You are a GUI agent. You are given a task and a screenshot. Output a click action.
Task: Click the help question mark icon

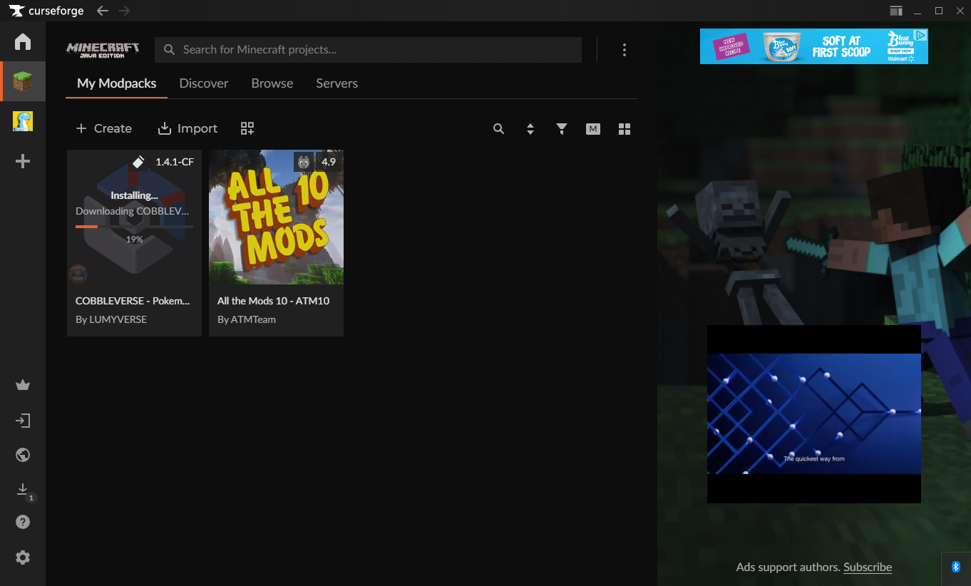pos(23,523)
